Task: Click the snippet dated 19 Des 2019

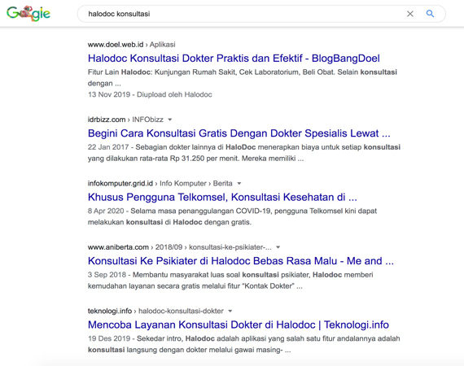Action: 244,344
